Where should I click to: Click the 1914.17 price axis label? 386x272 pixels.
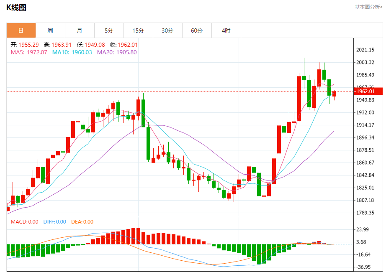(x=365, y=125)
